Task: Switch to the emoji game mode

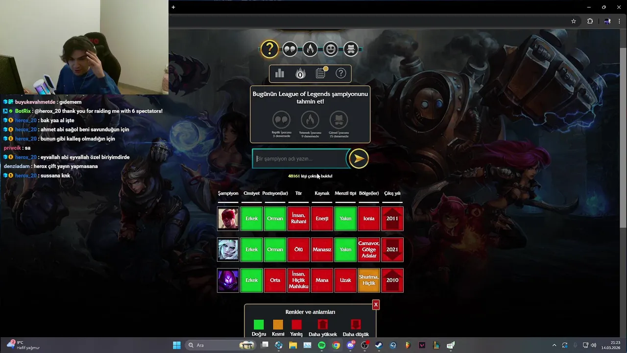Action: coord(331,49)
